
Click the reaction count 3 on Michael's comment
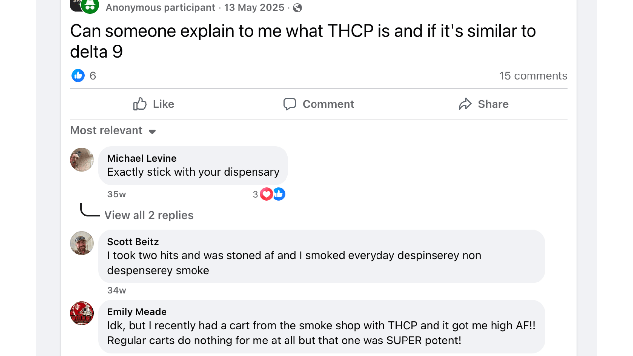coord(256,194)
